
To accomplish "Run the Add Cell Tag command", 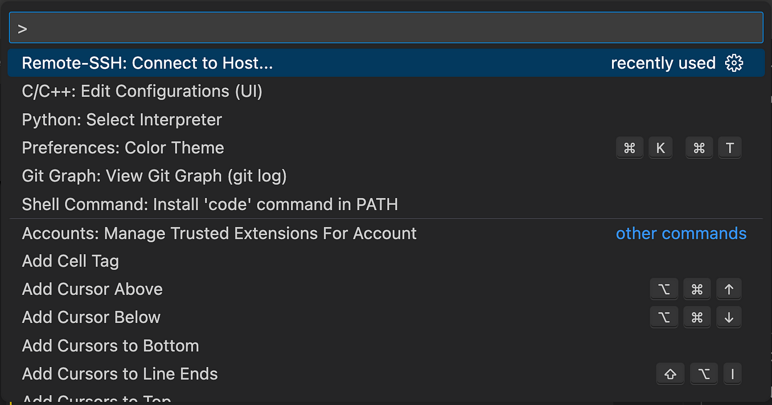I will [386, 261].
